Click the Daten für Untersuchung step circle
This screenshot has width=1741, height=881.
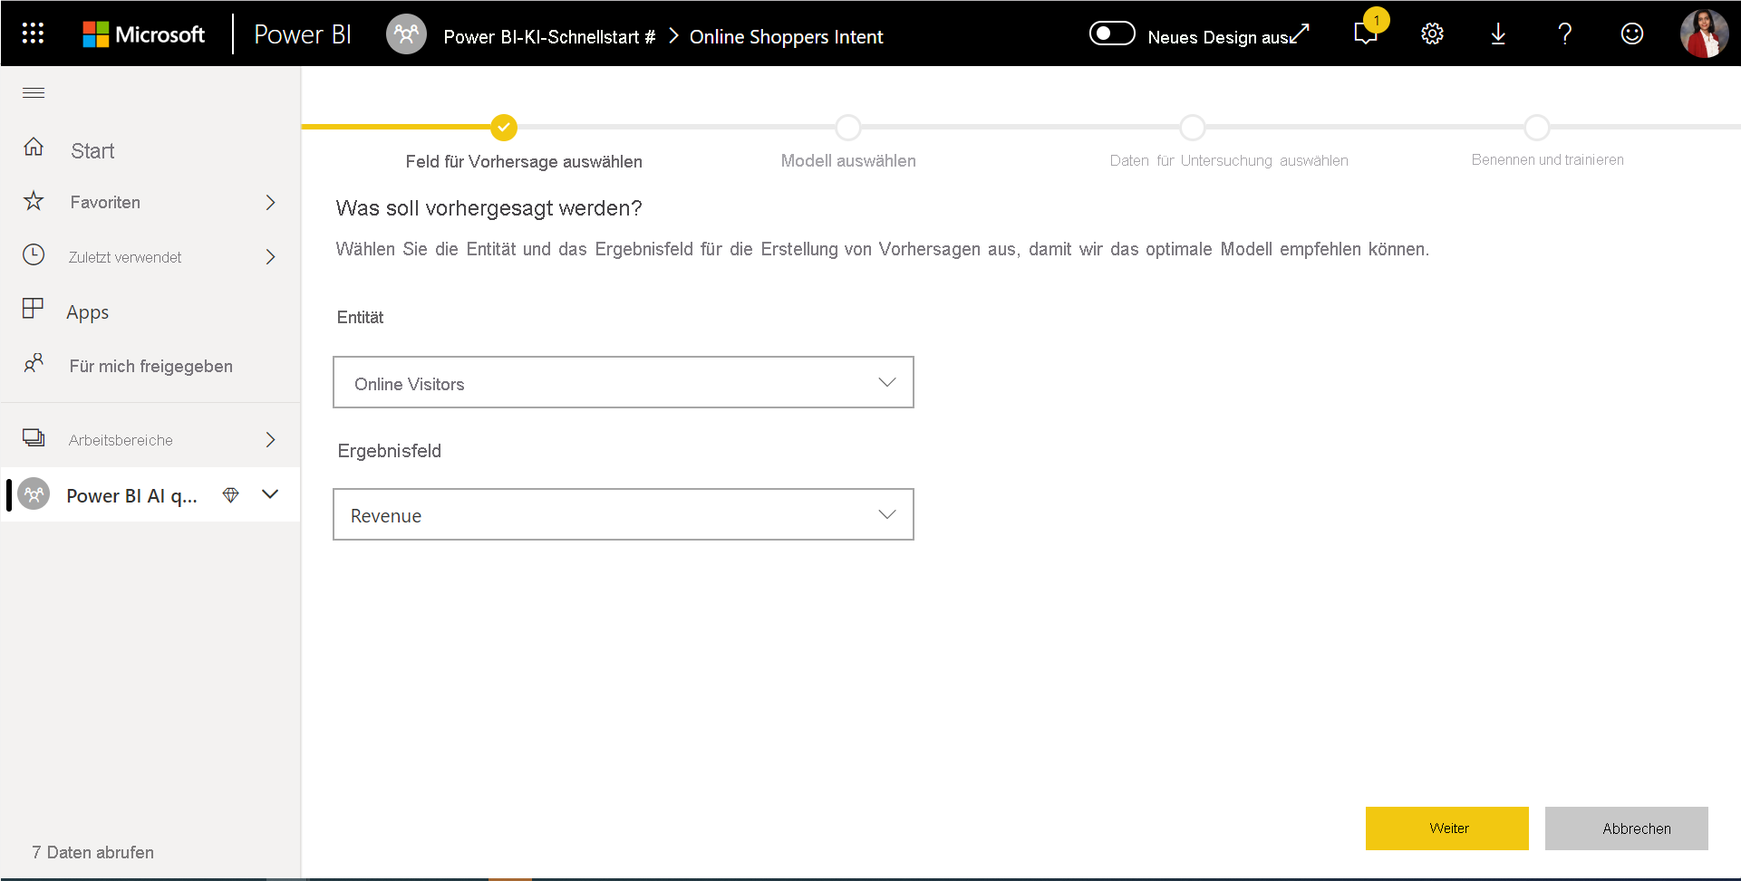[x=1193, y=128]
